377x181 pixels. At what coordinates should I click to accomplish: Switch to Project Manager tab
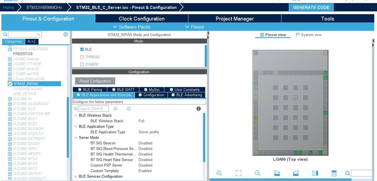[235, 19]
